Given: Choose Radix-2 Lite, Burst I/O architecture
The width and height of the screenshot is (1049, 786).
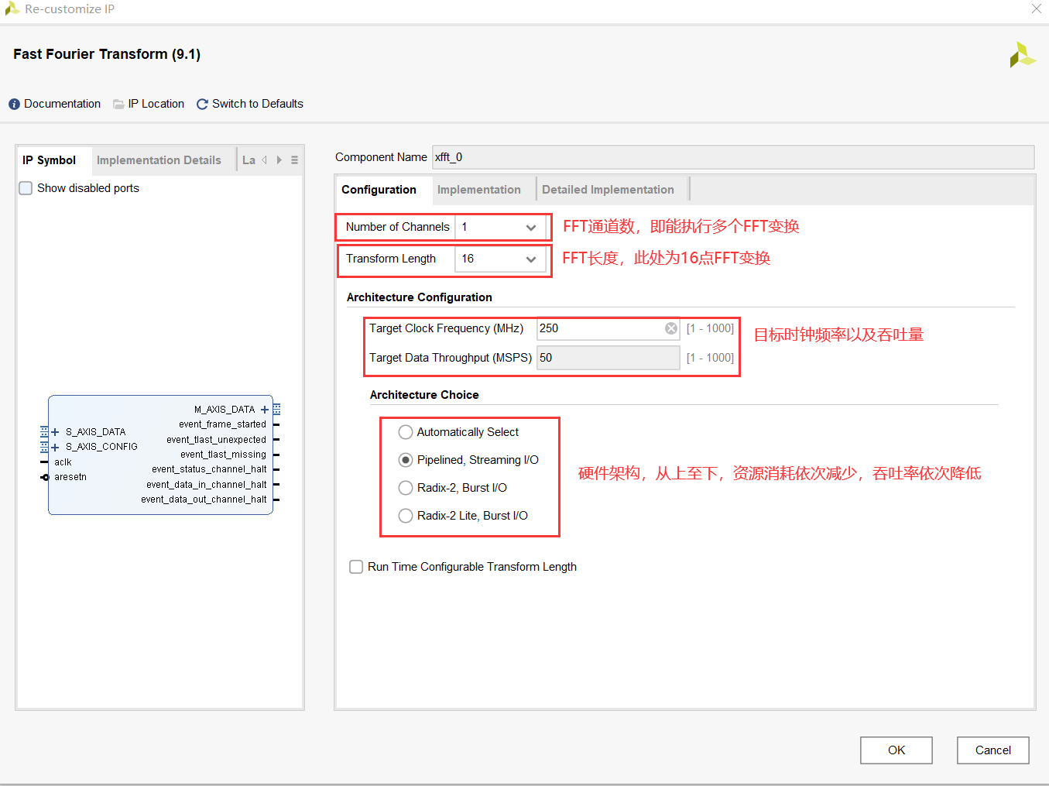Looking at the screenshot, I should 406,516.
